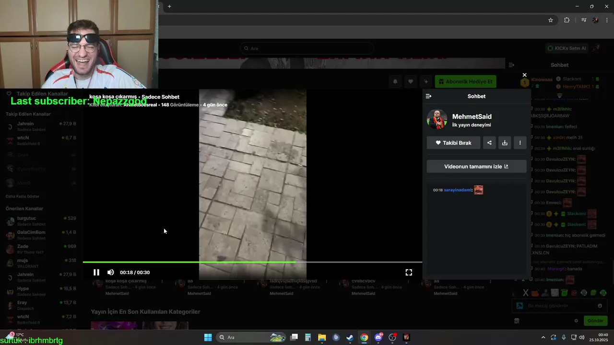Open File Explorer from taskbar
The image size is (614, 345).
(x=322, y=337)
